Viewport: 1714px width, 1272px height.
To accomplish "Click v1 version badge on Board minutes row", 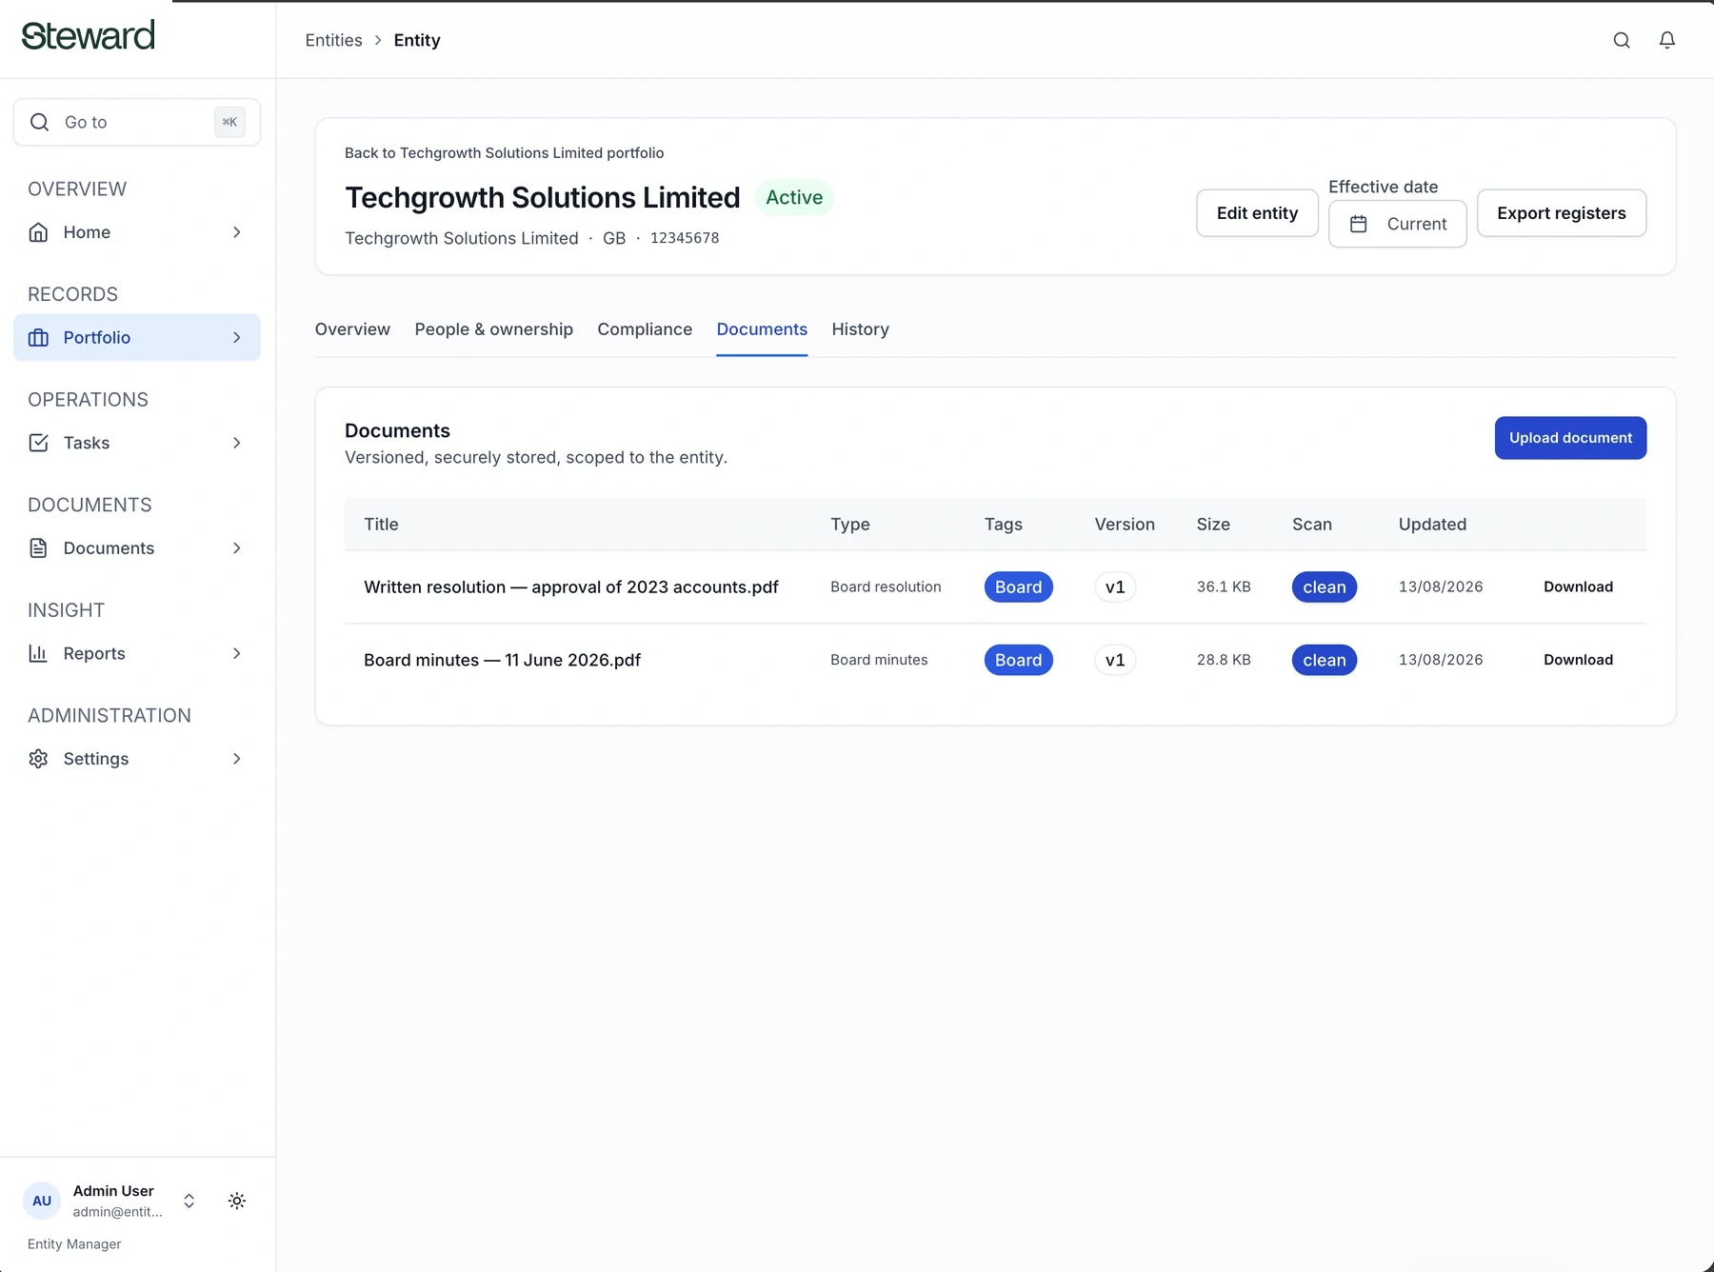I will point(1115,660).
